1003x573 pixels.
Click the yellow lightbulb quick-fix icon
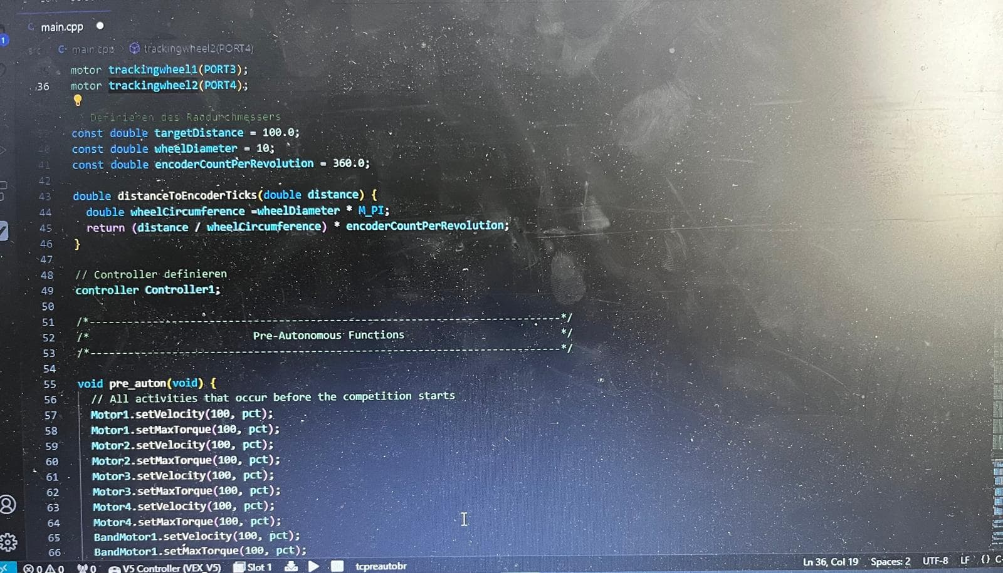[x=78, y=100]
